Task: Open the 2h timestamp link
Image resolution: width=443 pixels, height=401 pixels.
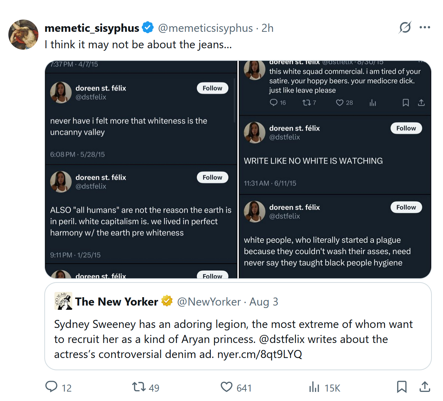Action: (267, 28)
